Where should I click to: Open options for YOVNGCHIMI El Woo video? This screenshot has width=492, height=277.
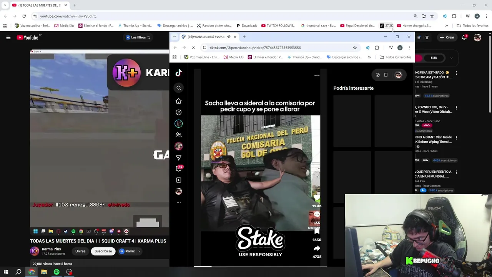point(456,108)
